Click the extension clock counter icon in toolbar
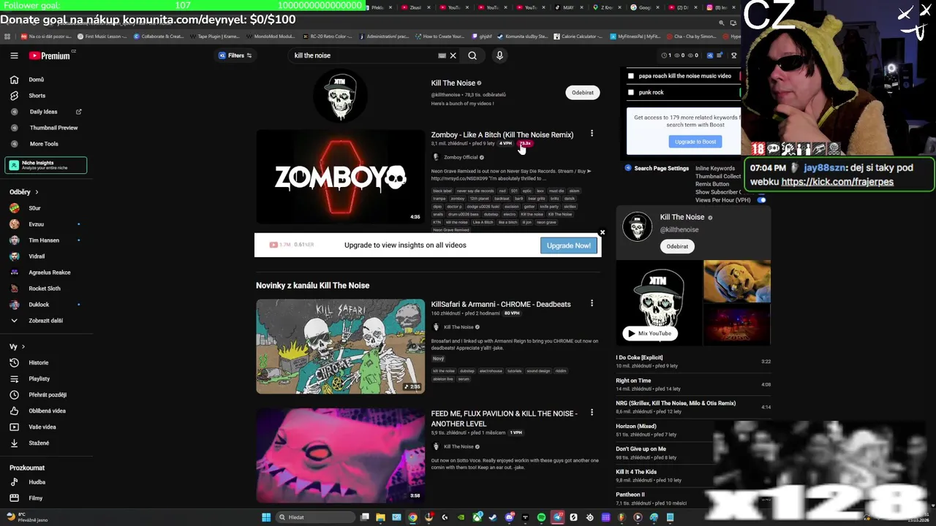 pyautogui.click(x=665, y=56)
